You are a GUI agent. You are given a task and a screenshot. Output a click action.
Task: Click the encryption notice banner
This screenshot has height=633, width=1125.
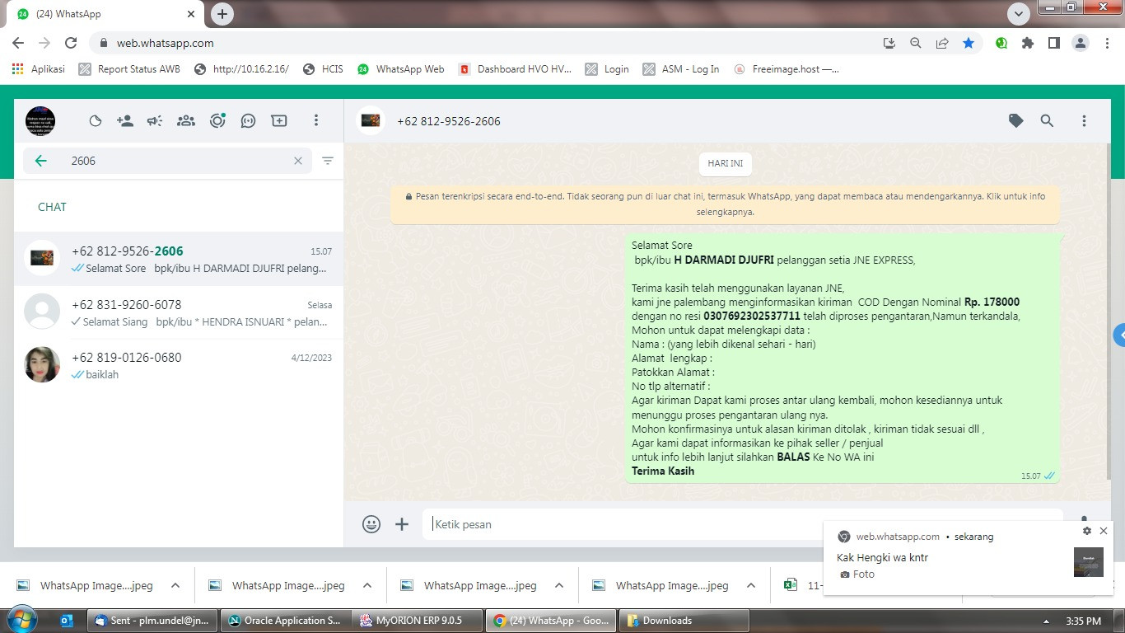(x=725, y=204)
